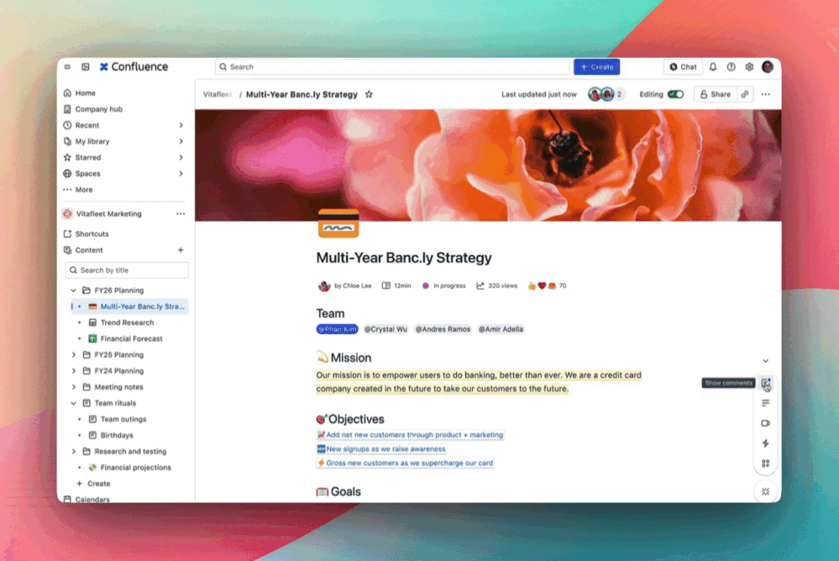Copy the page link icon
This screenshot has width=839, height=561.
(745, 94)
